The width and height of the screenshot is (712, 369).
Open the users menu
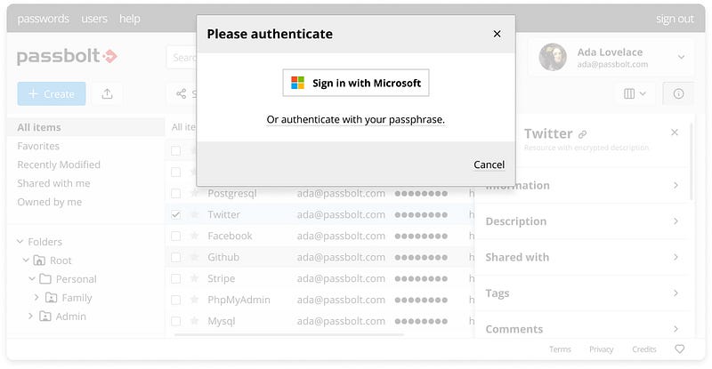[94, 19]
